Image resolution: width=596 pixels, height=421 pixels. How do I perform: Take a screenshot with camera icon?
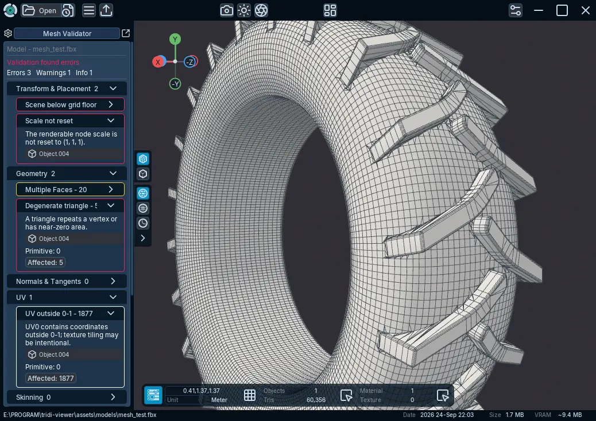tap(227, 10)
